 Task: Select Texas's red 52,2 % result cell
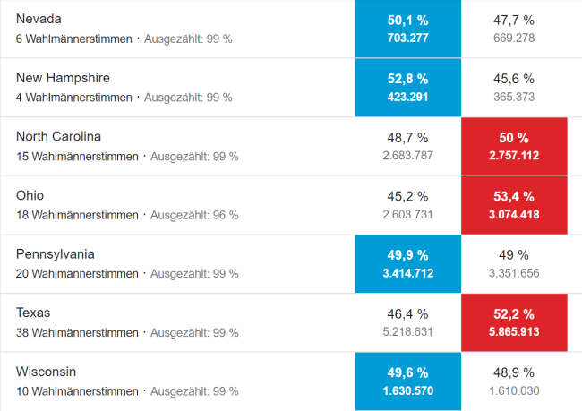(x=513, y=322)
